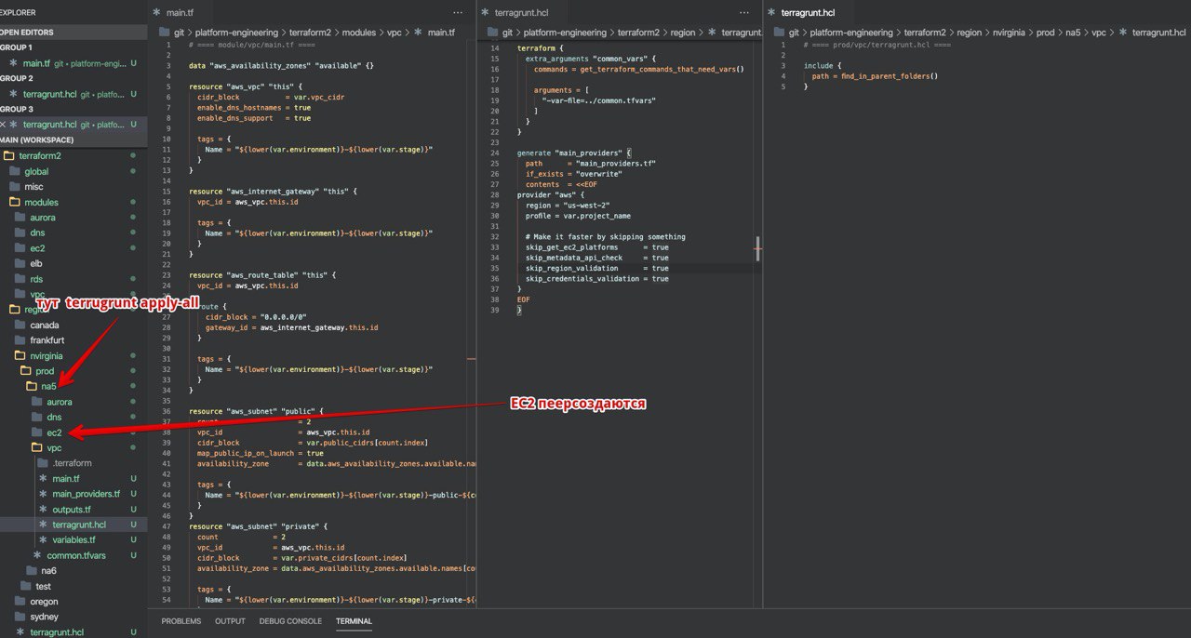Open variables.tf in the vpc folder
The height and width of the screenshot is (638, 1191).
click(74, 539)
